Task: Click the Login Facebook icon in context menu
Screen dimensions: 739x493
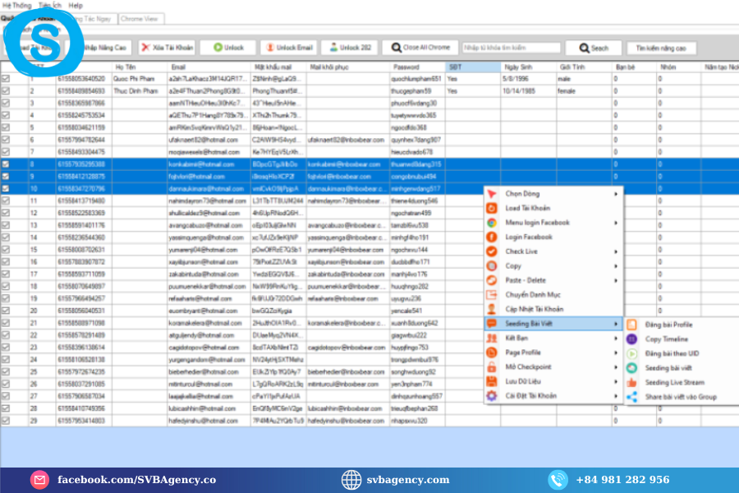Action: [x=492, y=237]
